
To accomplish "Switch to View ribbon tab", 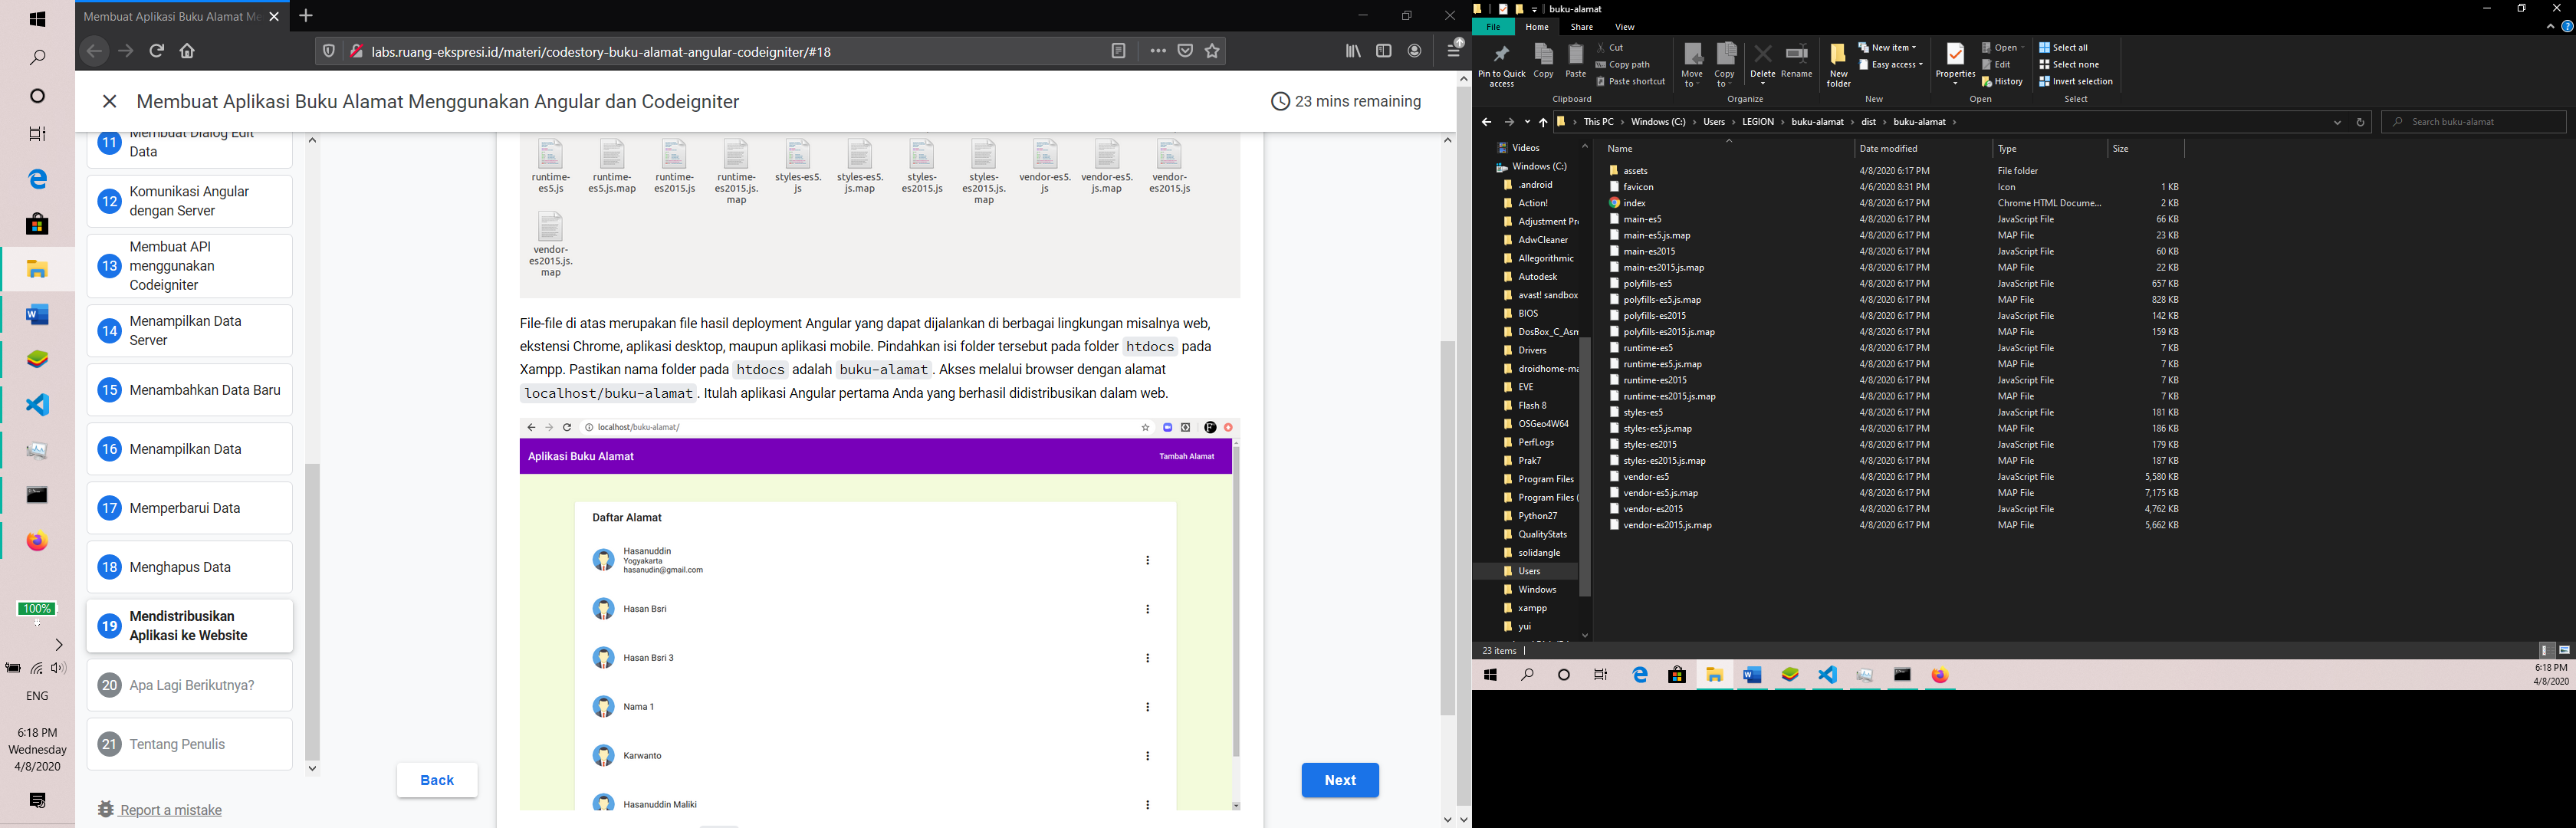I will tap(1625, 27).
